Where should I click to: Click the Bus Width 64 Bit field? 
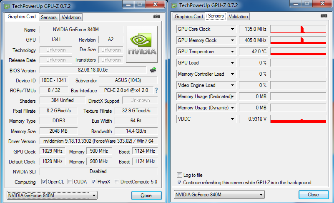coord(136,121)
